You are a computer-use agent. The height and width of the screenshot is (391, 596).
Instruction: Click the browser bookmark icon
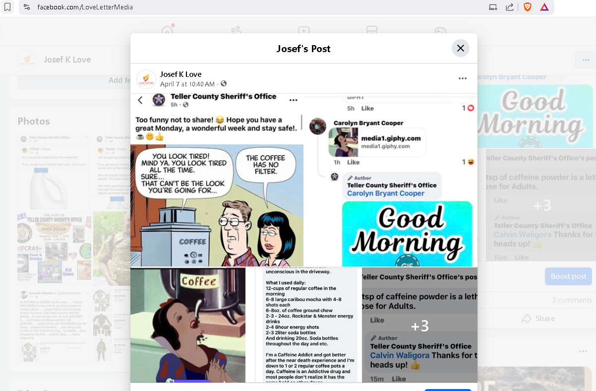[x=7, y=7]
